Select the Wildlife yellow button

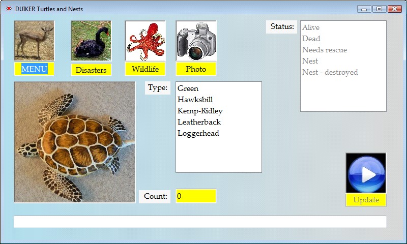coord(145,69)
